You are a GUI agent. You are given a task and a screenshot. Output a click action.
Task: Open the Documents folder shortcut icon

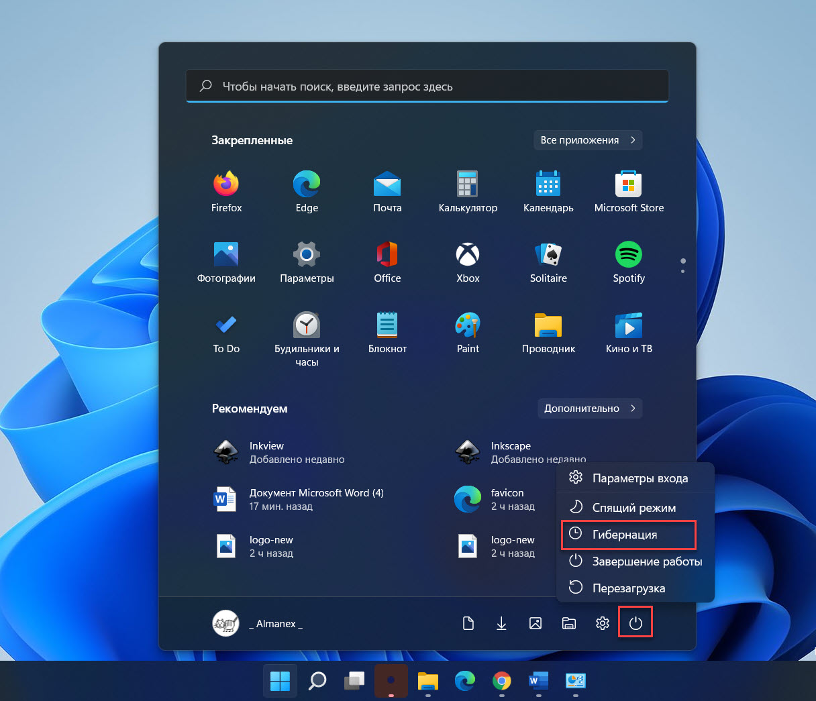pyautogui.click(x=468, y=624)
